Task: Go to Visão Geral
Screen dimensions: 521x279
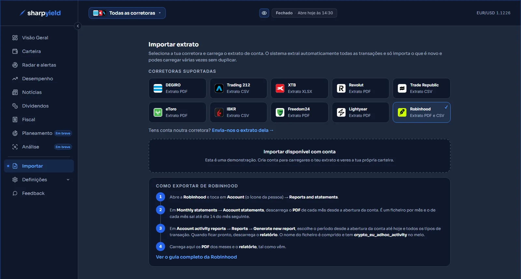Action: 39,38
